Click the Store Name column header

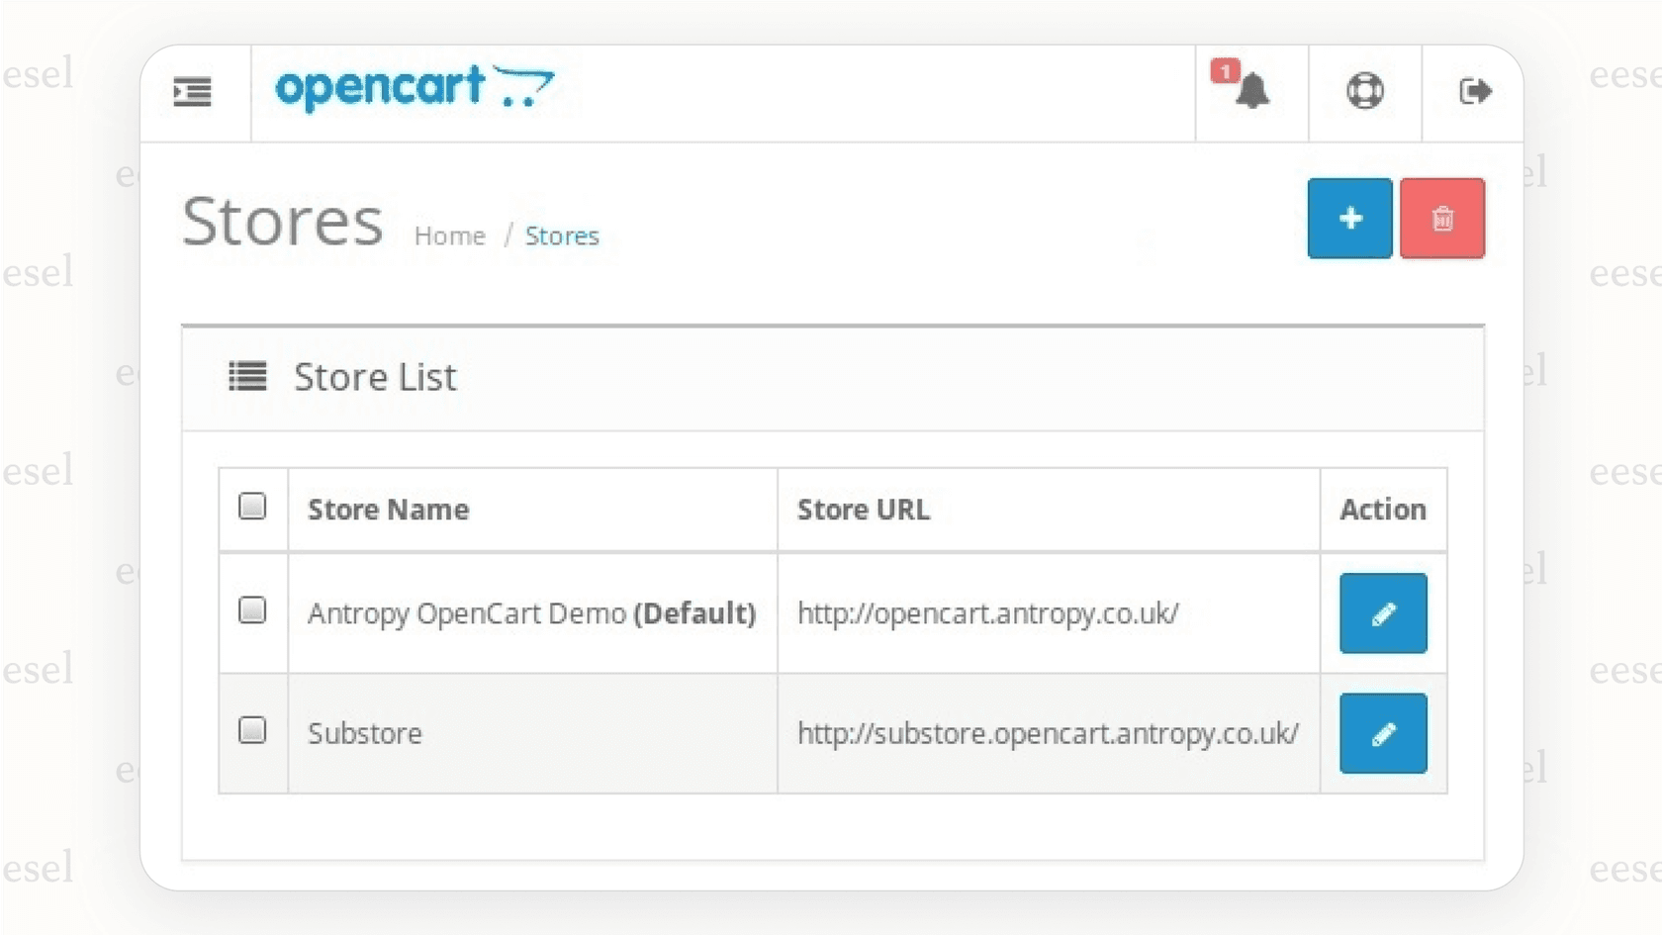[x=388, y=510]
